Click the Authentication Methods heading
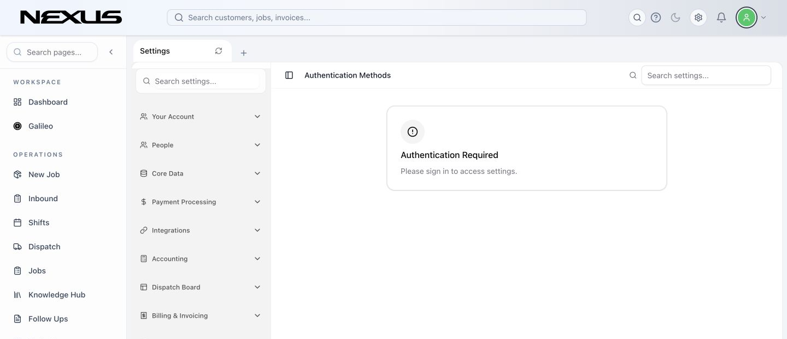 [348, 75]
